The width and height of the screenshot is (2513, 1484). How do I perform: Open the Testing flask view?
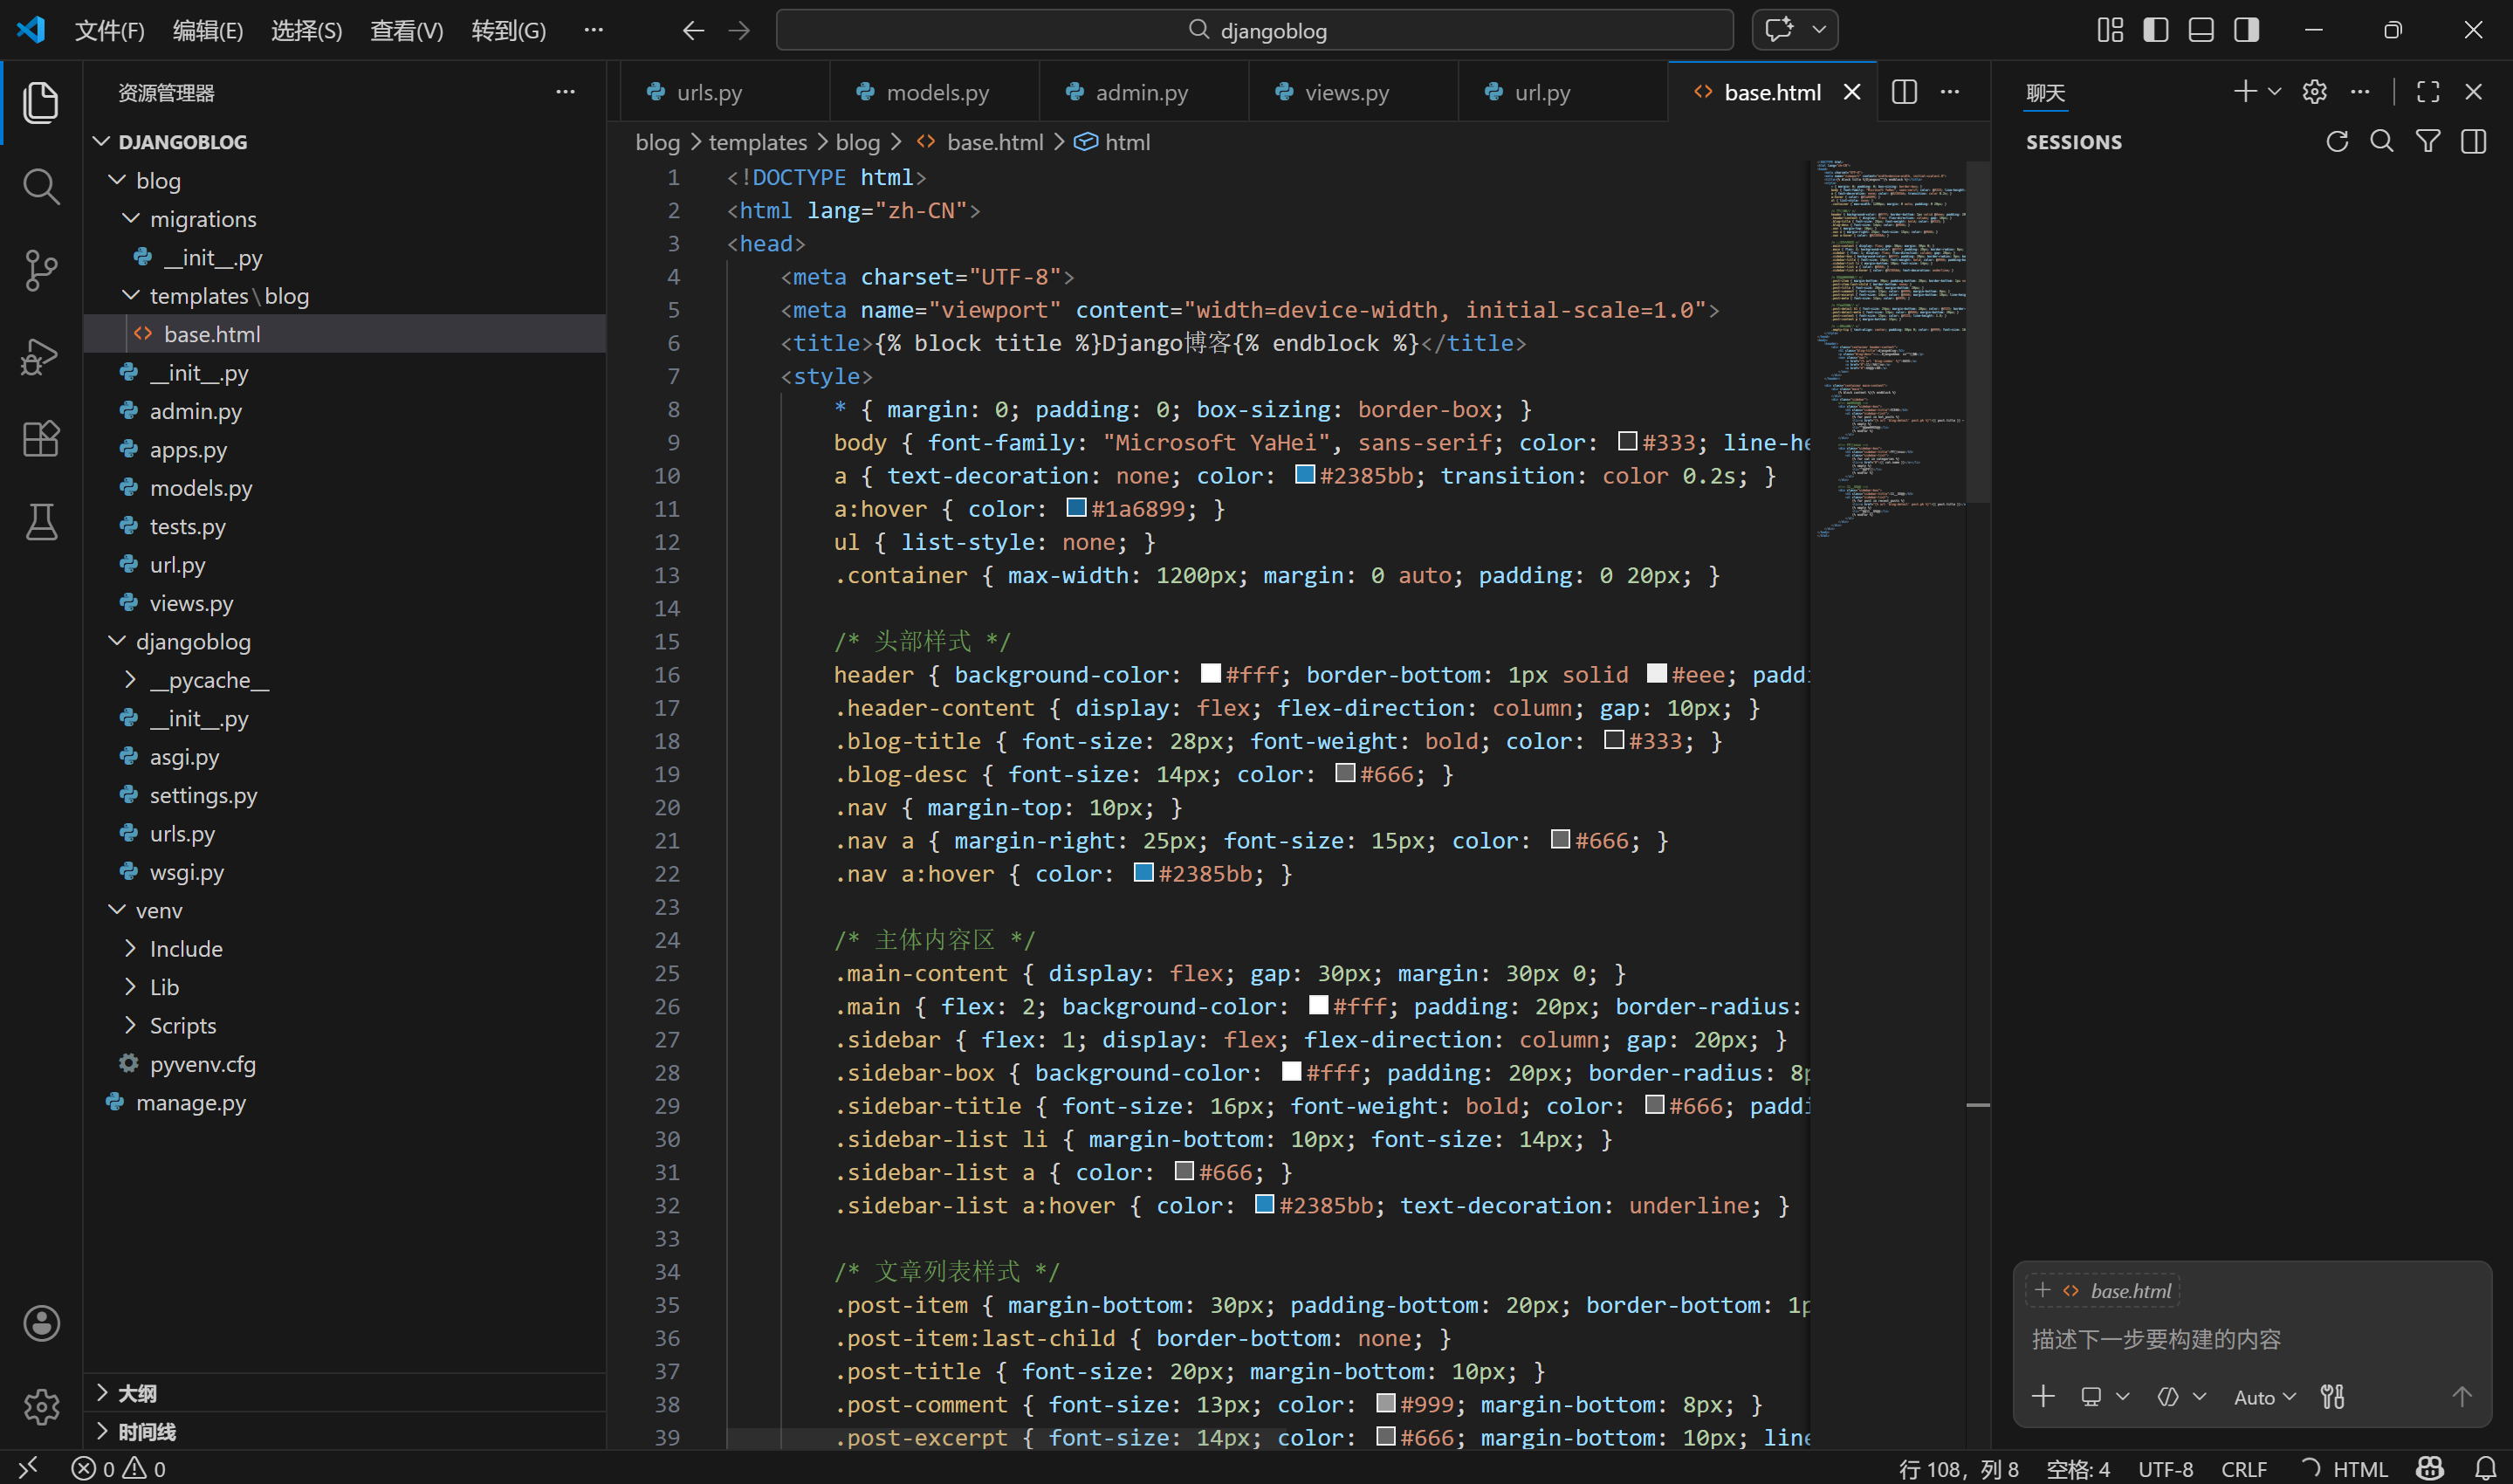(x=40, y=521)
